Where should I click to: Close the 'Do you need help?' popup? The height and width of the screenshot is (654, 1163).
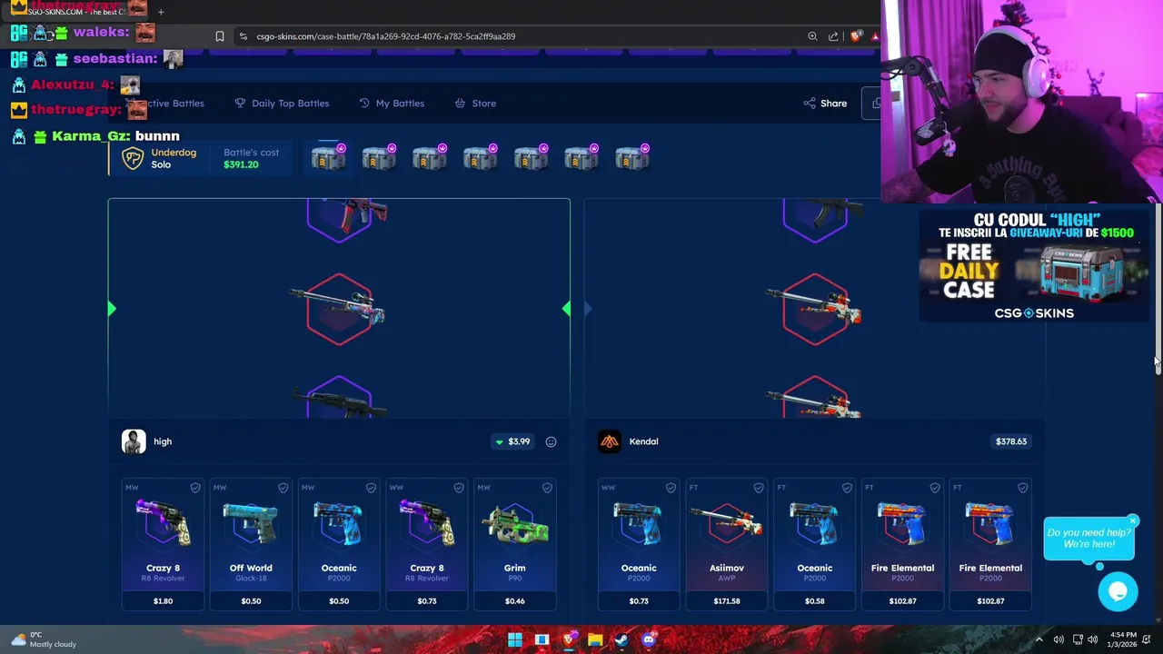tap(1133, 521)
